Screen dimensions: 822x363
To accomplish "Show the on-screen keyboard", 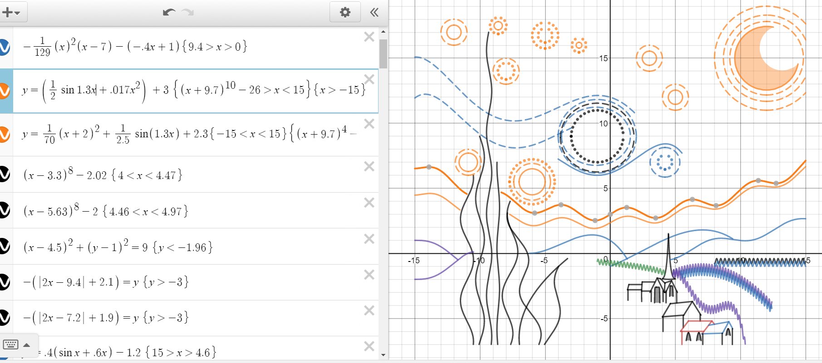I will (10, 345).
